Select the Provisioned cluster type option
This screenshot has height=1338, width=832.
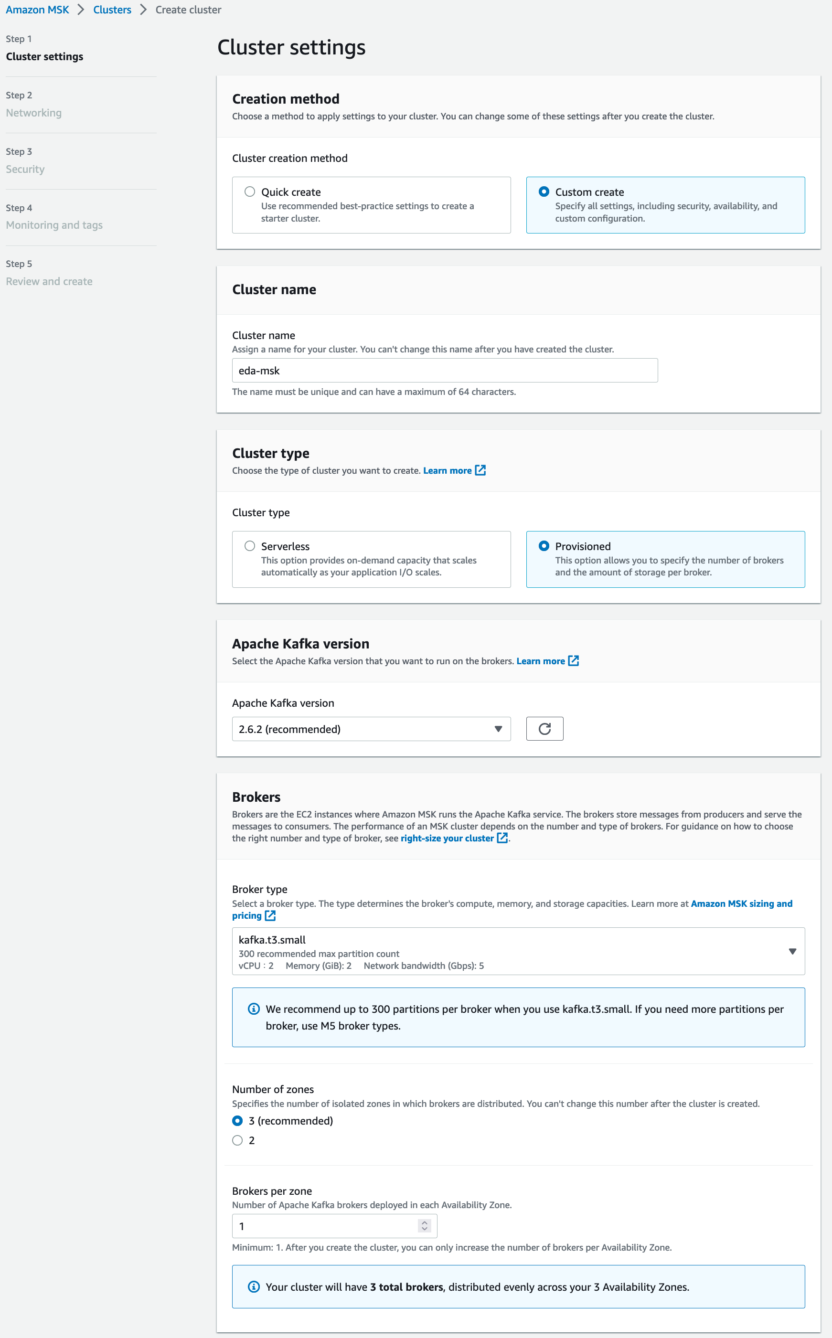665,559
